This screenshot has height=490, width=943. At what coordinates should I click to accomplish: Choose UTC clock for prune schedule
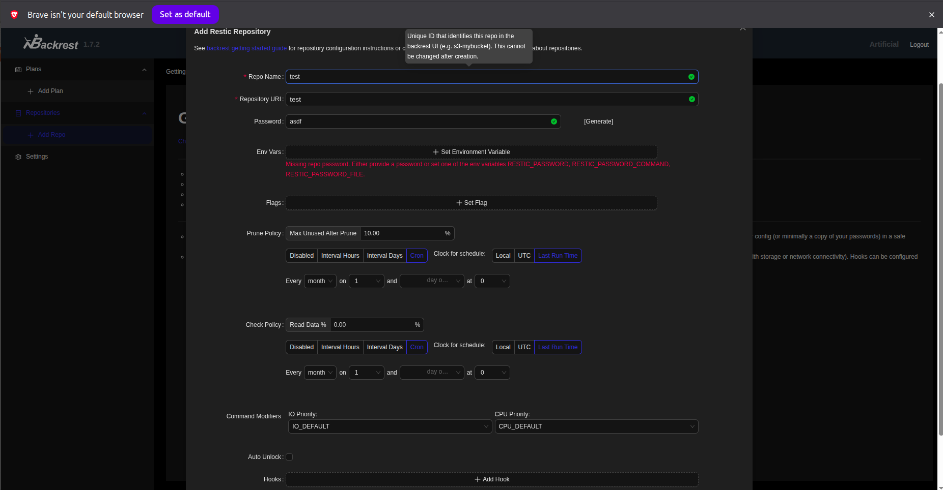[524, 256]
